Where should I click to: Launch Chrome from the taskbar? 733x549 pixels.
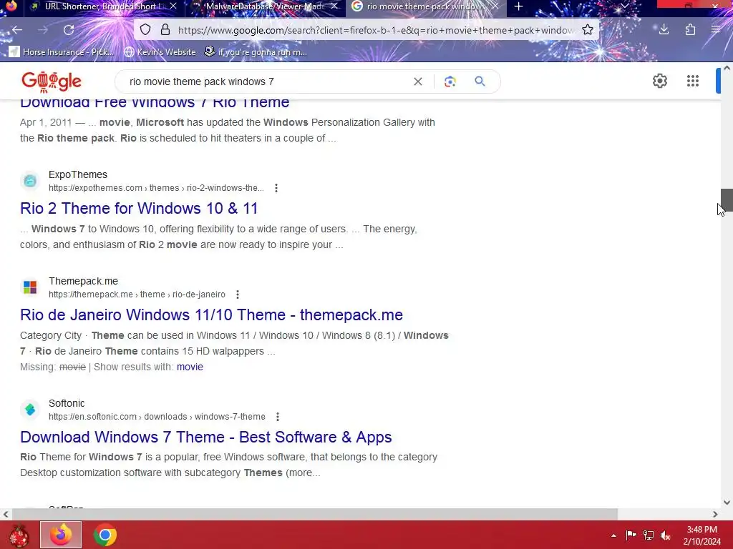click(105, 535)
